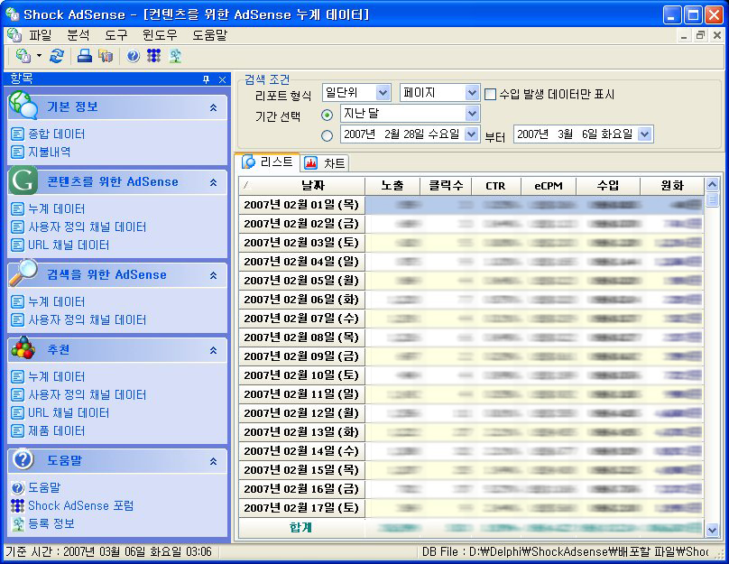729x564 pixels.
Task: Click the help question mark toolbar icon
Action: (x=133, y=56)
